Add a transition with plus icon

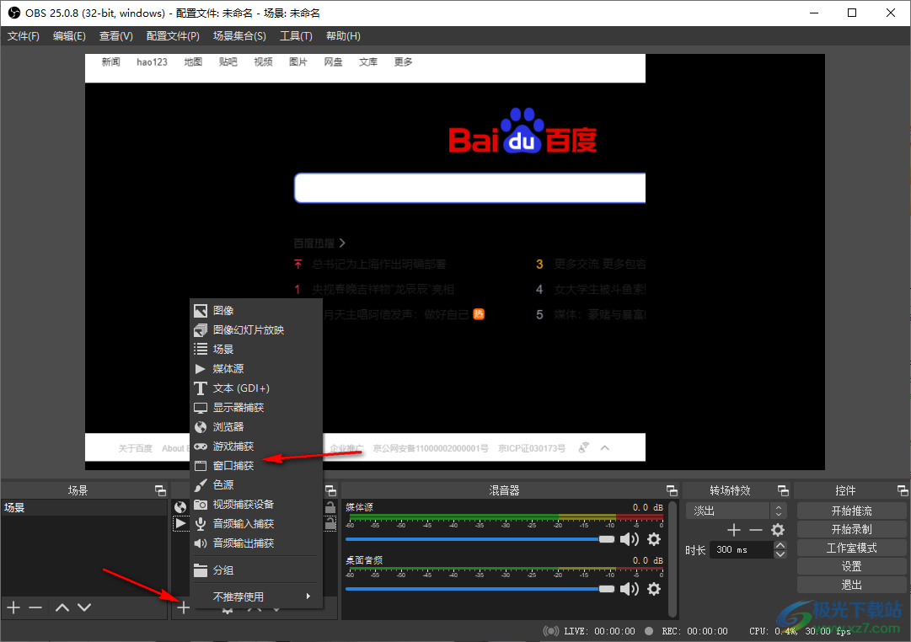[734, 530]
